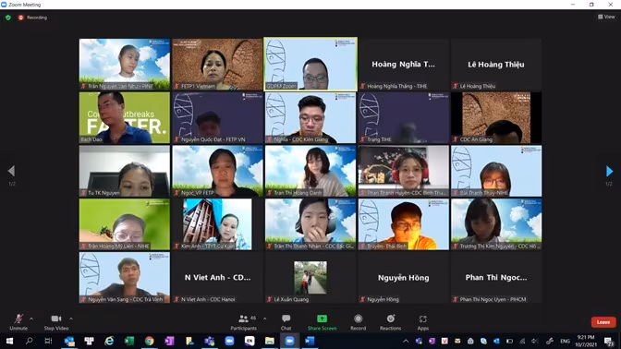Screen dimensions: 621x349
Task: Switch ENG input language indicator
Action: [566, 341]
